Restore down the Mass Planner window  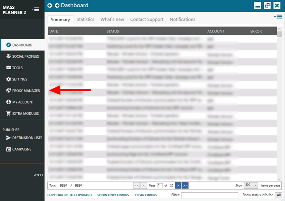(x=267, y=5)
